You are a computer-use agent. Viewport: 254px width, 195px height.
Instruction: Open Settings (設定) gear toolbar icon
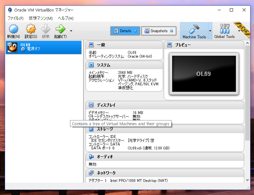click(31, 29)
